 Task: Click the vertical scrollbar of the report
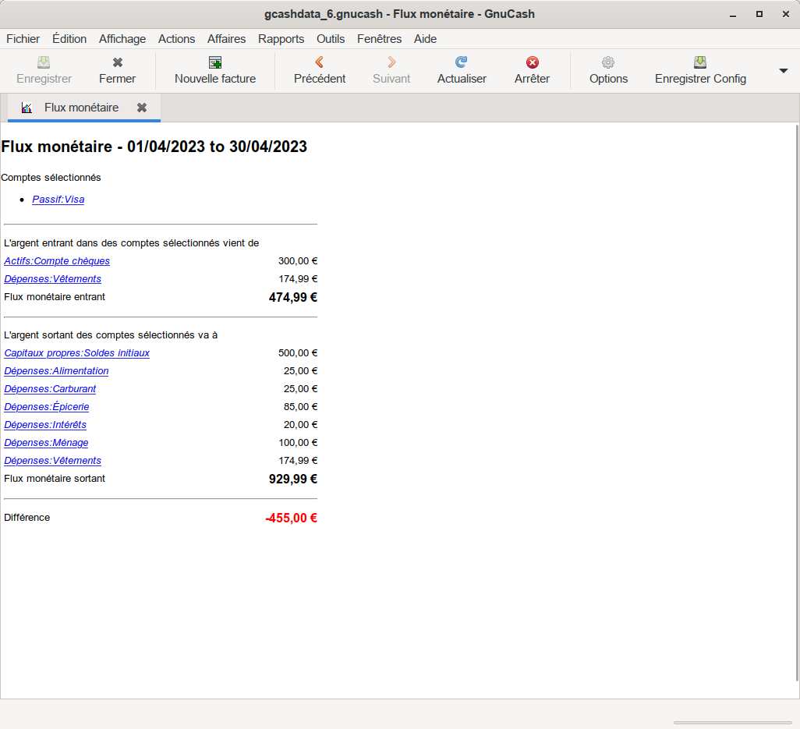(796, 390)
